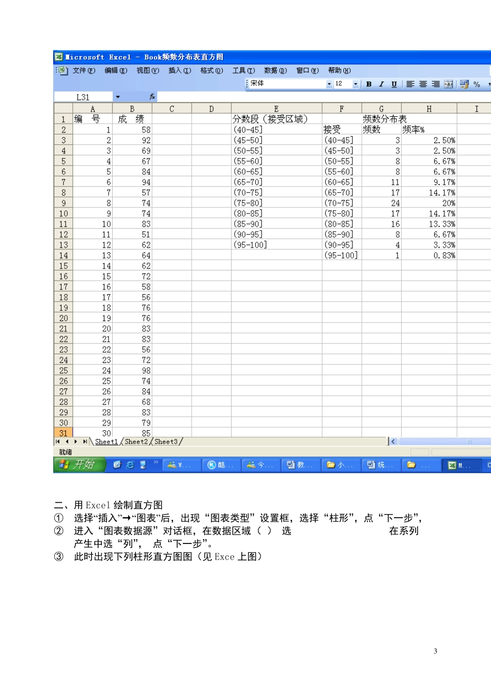Image resolution: width=491 pixels, height=695 pixels.
Task: Click cell F14 containing (95-100]
Action: coord(342,255)
